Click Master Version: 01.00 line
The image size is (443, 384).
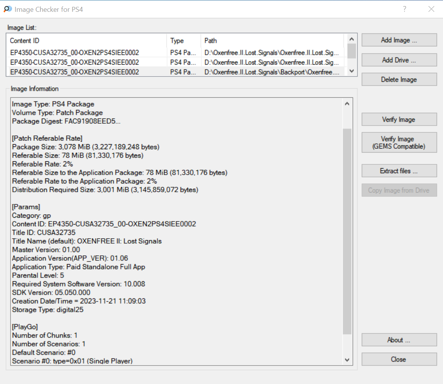(x=46, y=250)
